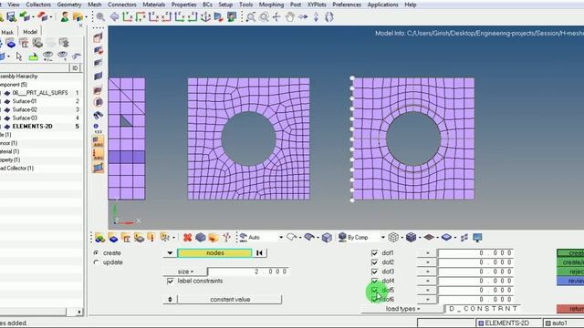This screenshot has width=584, height=328.
Task: Uncheck the dof4 checkbox
Action: 375,281
